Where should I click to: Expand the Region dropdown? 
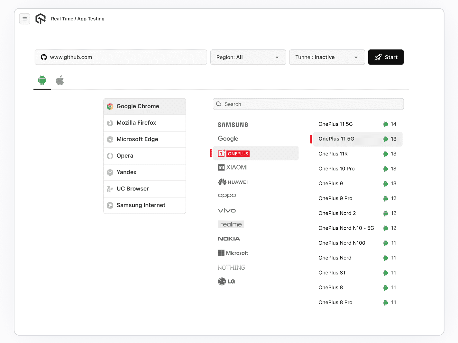pos(248,57)
